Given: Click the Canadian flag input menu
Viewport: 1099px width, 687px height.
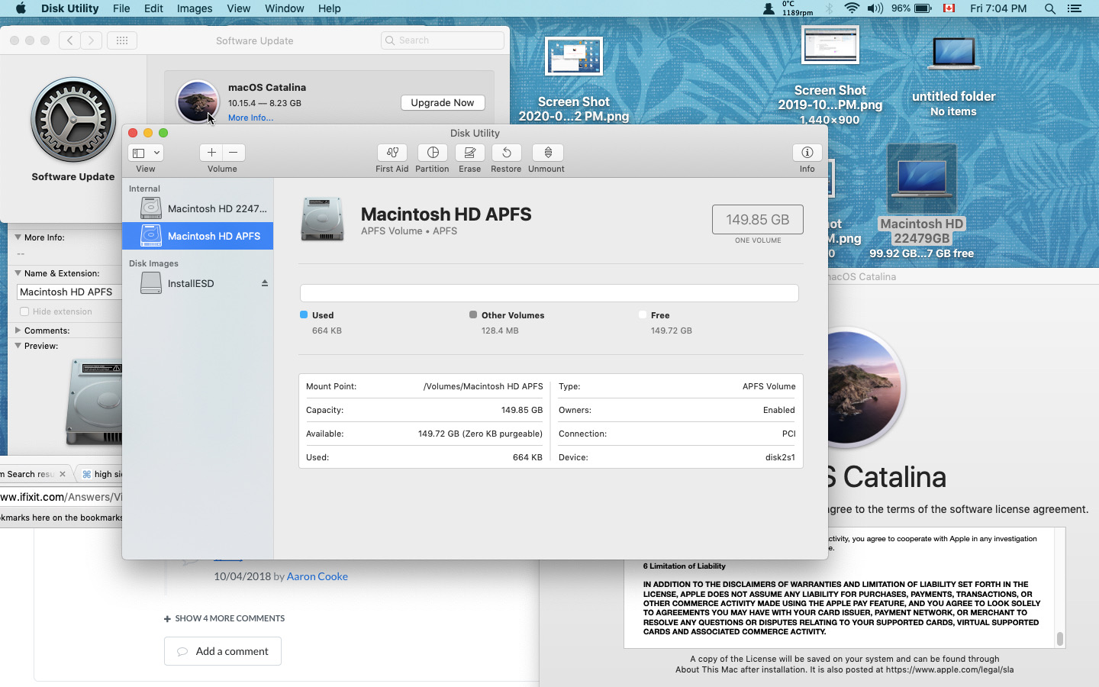Looking at the screenshot, I should (949, 8).
